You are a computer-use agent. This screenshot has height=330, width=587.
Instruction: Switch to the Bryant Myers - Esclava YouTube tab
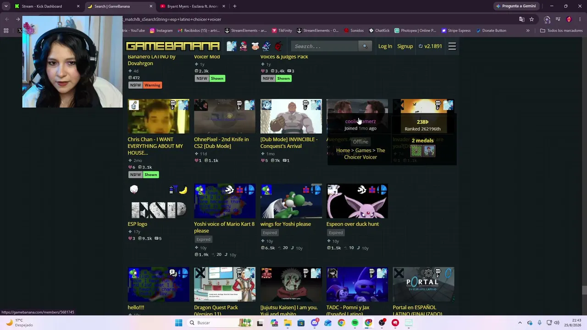(193, 6)
